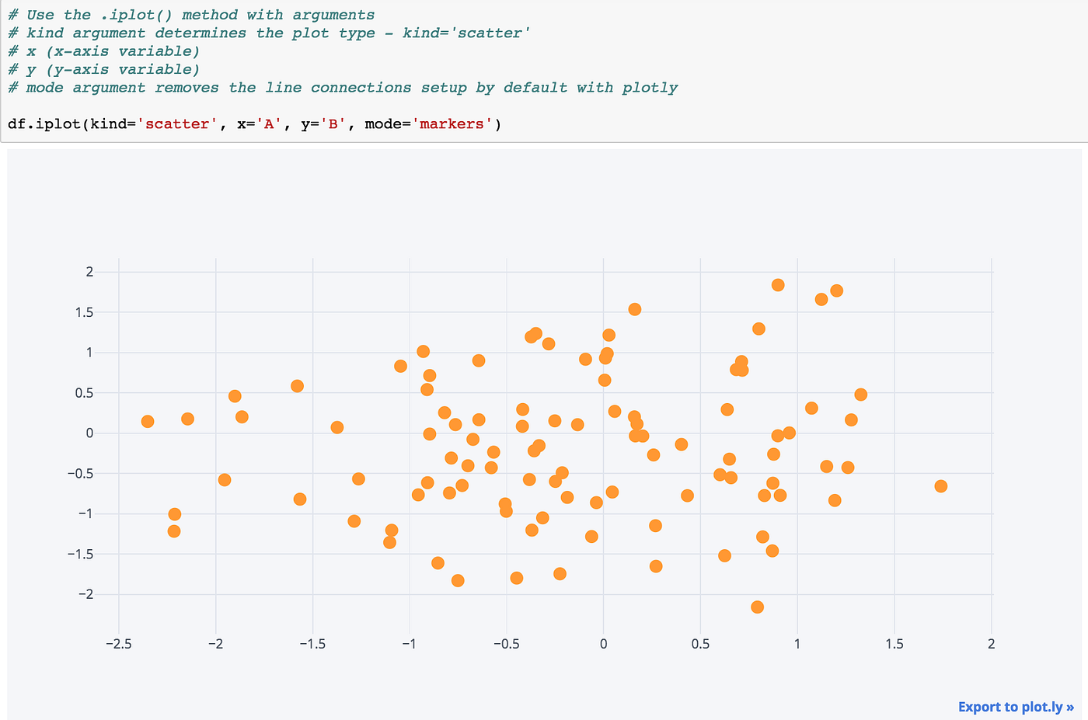Click the lowest marker around y=-2.1
The height and width of the screenshot is (720, 1088).
[757, 607]
